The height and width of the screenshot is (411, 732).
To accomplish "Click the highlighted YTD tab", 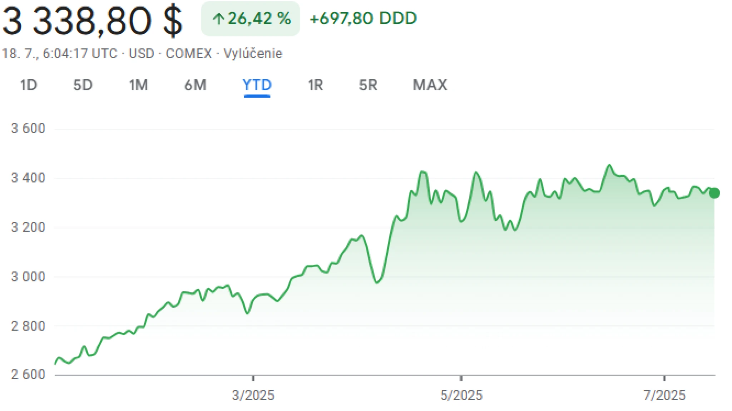I will (257, 85).
